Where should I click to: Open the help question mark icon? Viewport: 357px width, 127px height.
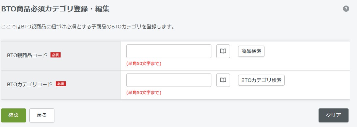click(346, 9)
